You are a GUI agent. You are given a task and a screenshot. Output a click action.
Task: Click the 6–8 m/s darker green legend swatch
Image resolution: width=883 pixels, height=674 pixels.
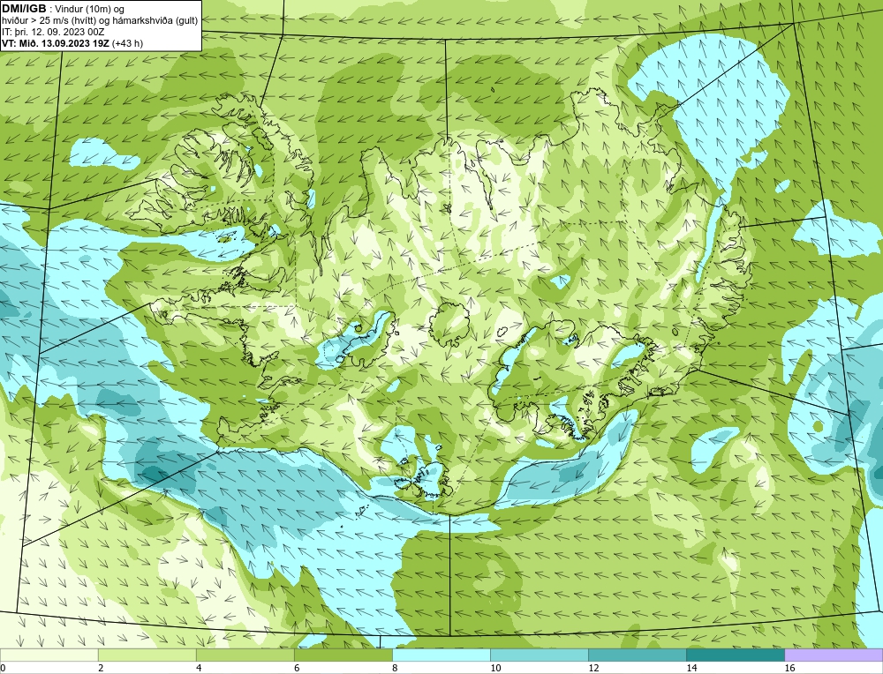pos(343,655)
